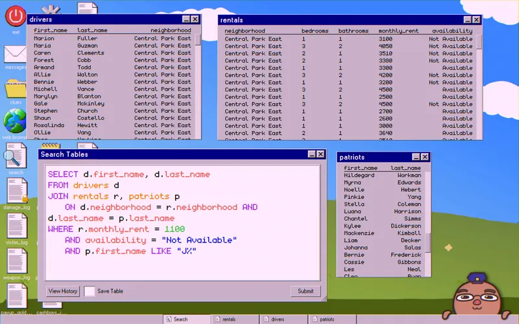Select the Myrna Edwards row in patriots
The height and width of the screenshot is (324, 519).
click(x=382, y=183)
